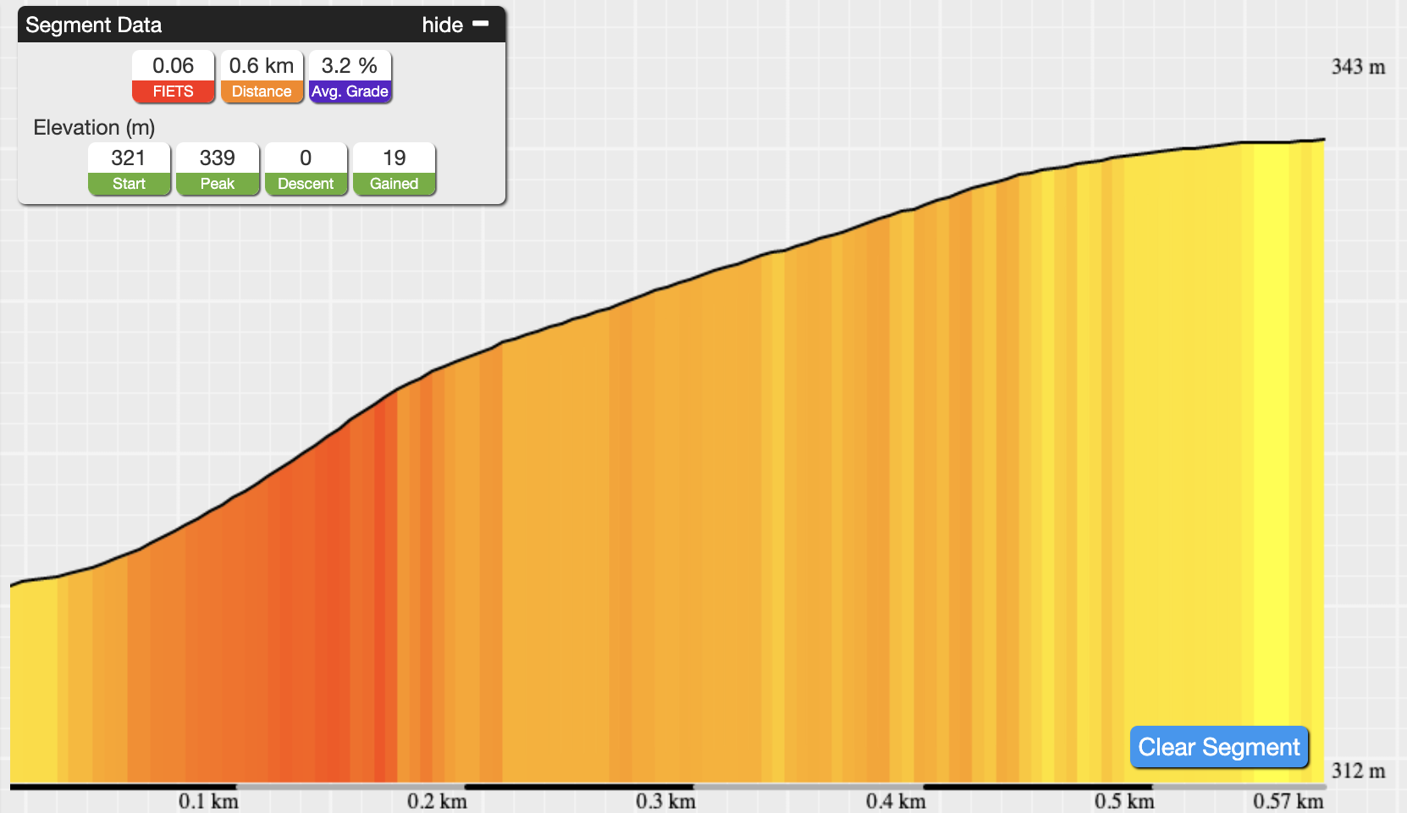1407x813 pixels.
Task: Click the 0.5 km axis marker
Action: tap(1124, 801)
